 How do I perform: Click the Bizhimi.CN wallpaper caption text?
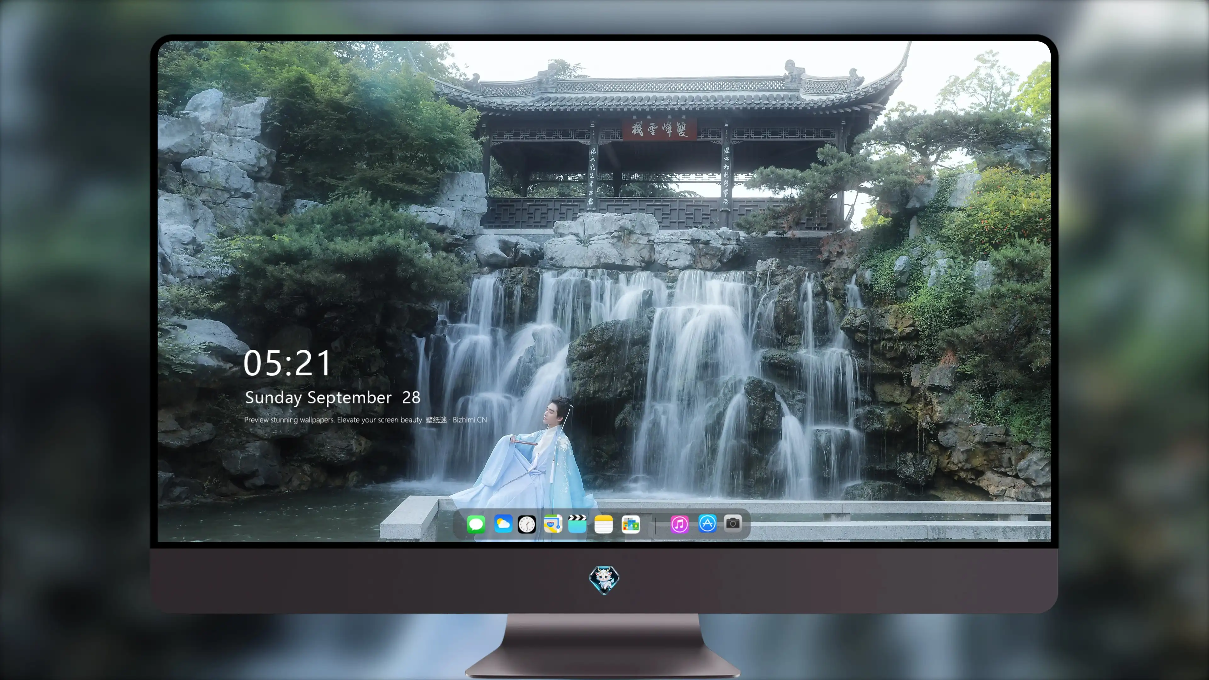click(365, 420)
